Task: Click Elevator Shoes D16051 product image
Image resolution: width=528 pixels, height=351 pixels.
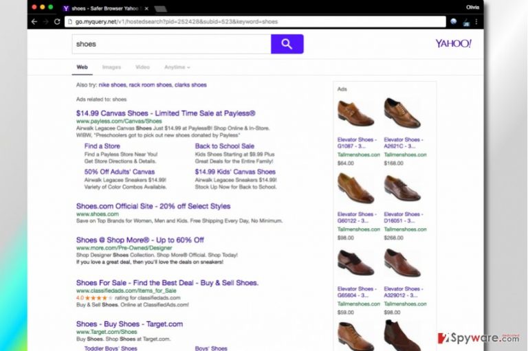Action: tap(402, 188)
